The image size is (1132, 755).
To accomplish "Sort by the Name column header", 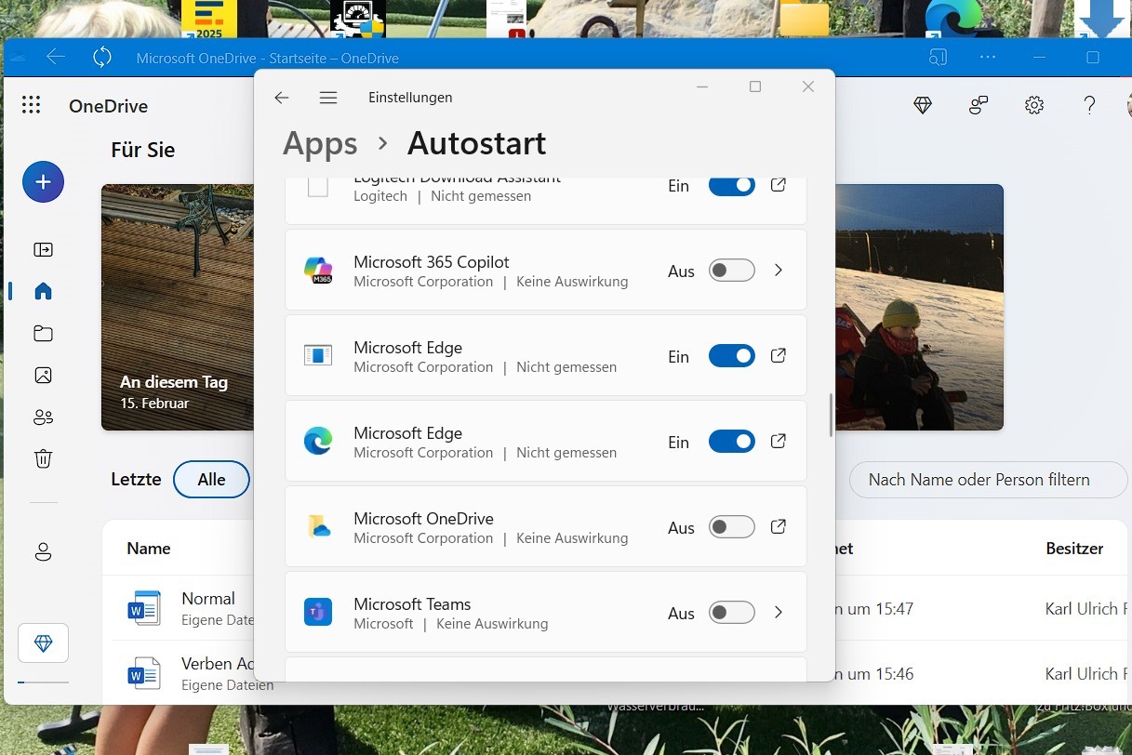I will pyautogui.click(x=149, y=549).
